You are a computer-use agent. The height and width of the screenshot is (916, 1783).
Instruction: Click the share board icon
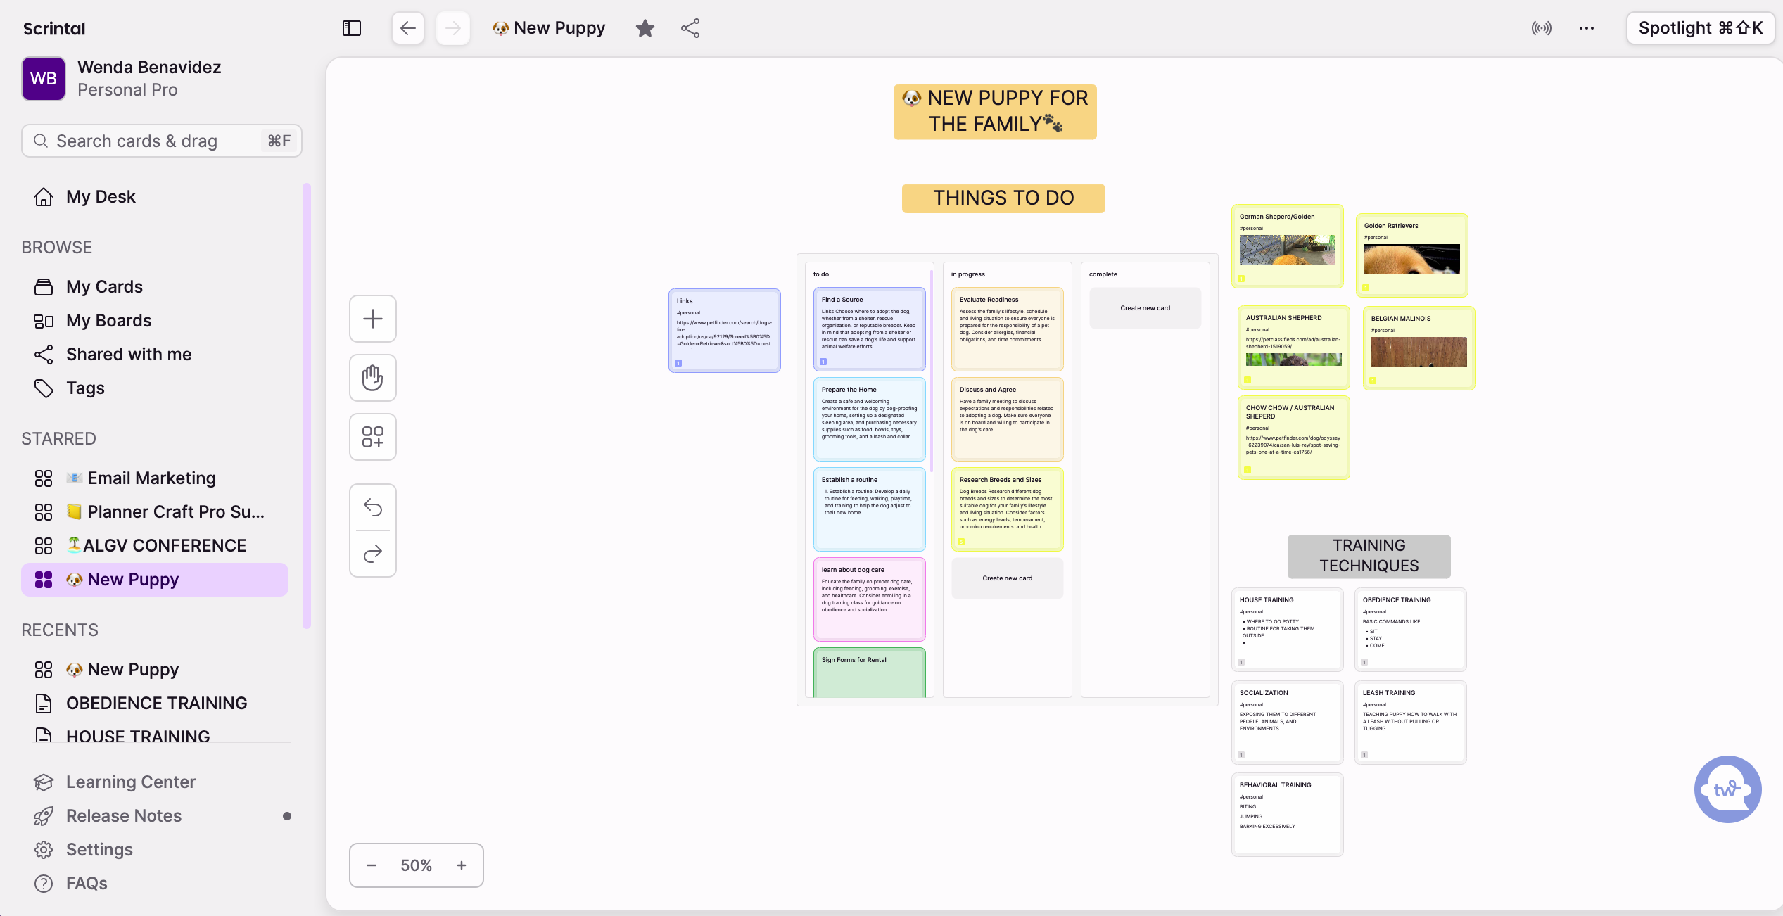pos(690,28)
